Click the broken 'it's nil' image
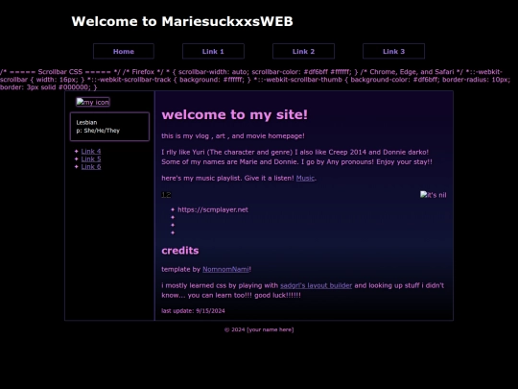Screen dimensions: 518x389 pyautogui.click(x=433, y=195)
